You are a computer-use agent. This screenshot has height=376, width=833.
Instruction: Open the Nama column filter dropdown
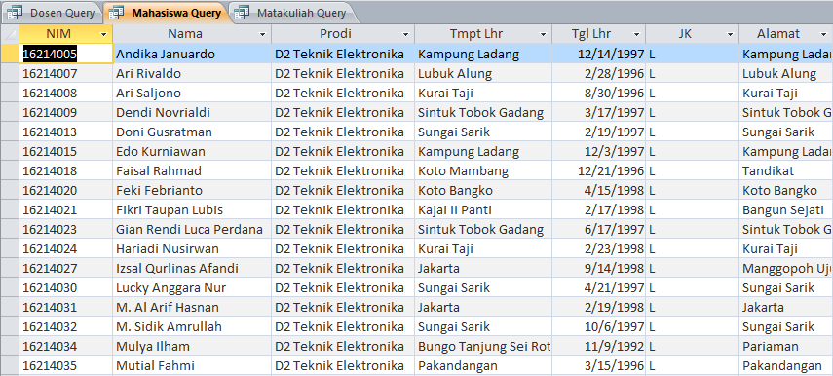pyautogui.click(x=262, y=34)
